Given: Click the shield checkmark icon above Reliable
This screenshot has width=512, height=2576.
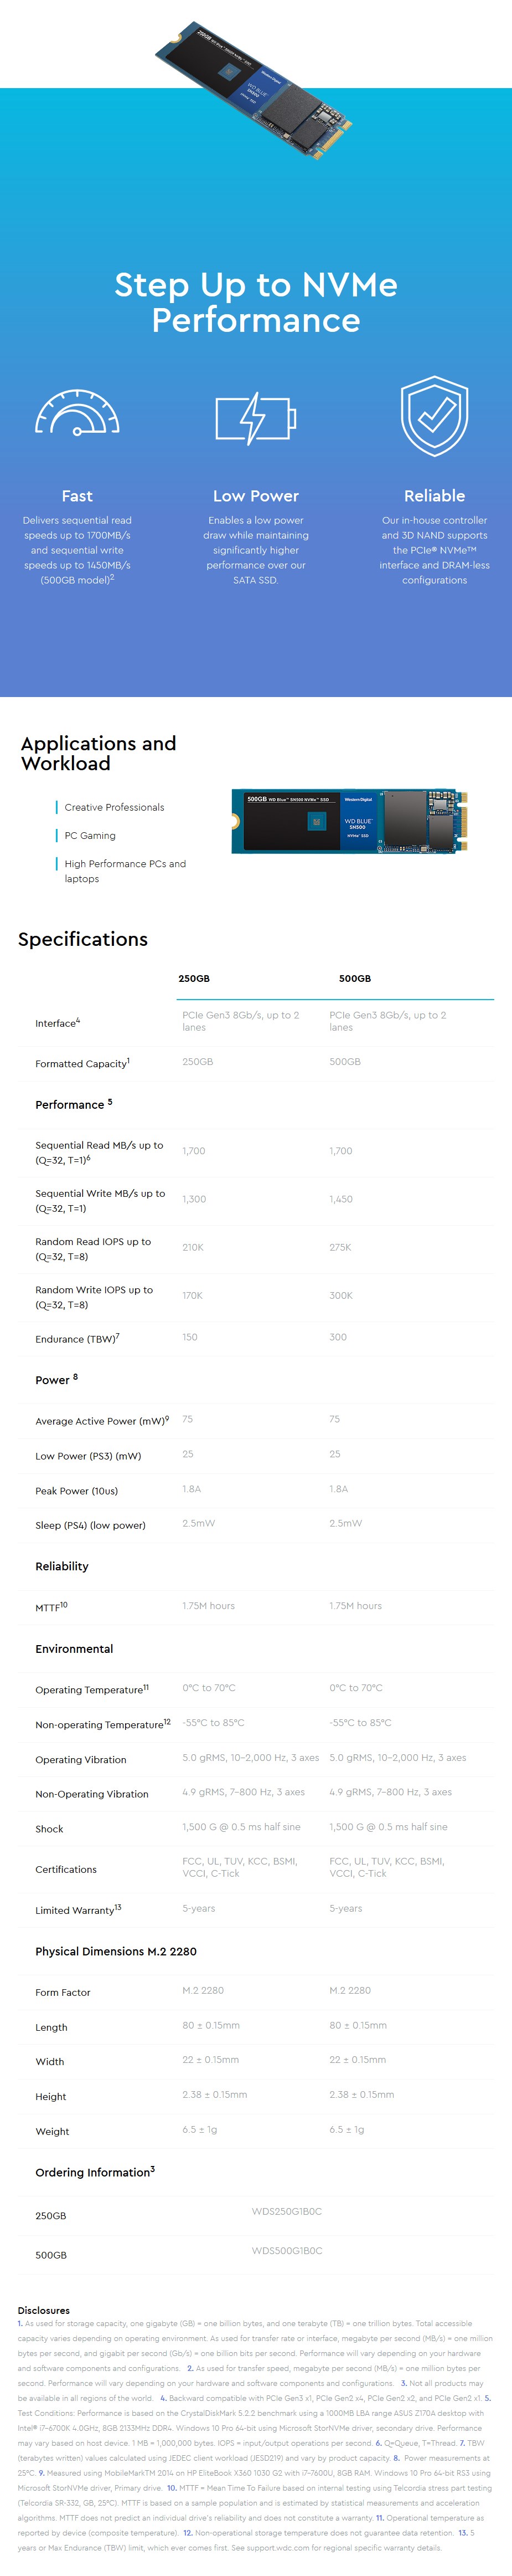Looking at the screenshot, I should (x=434, y=416).
